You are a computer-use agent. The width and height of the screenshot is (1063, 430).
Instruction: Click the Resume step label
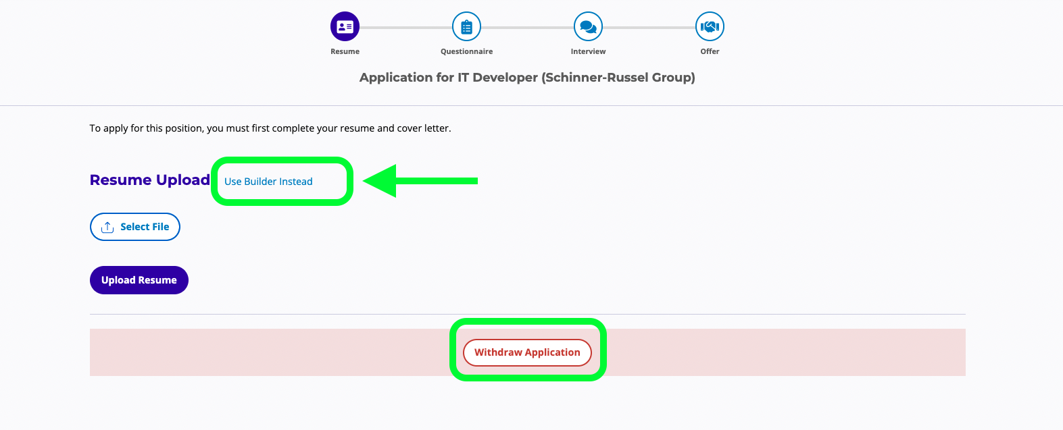345,51
